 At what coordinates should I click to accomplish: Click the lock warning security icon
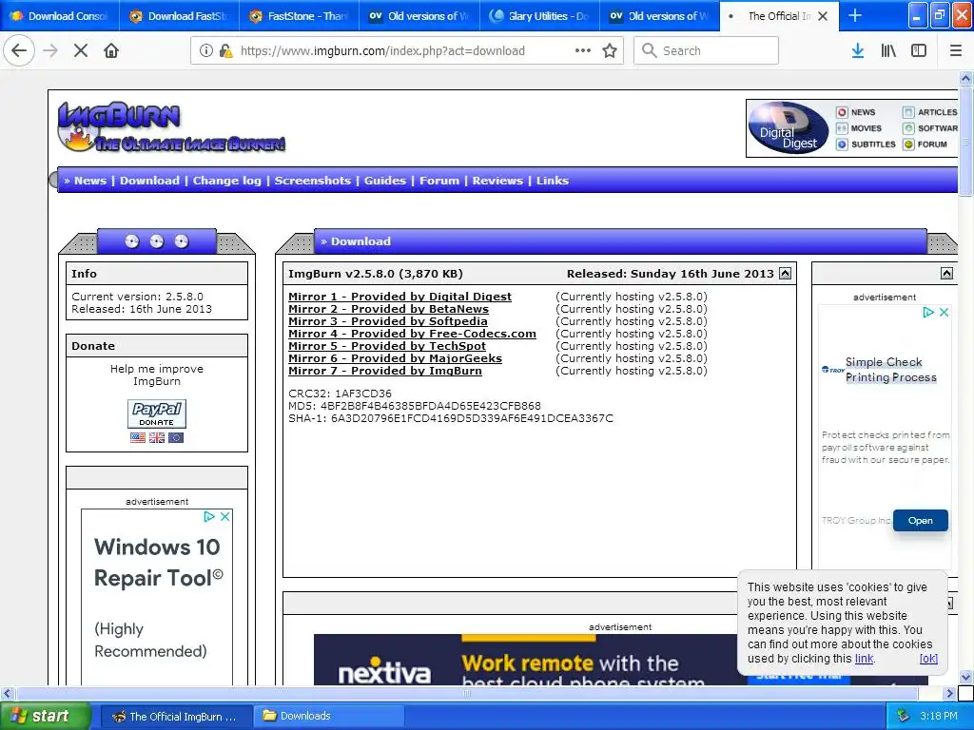226,50
